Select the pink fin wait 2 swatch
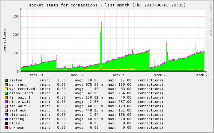 [6, 106]
